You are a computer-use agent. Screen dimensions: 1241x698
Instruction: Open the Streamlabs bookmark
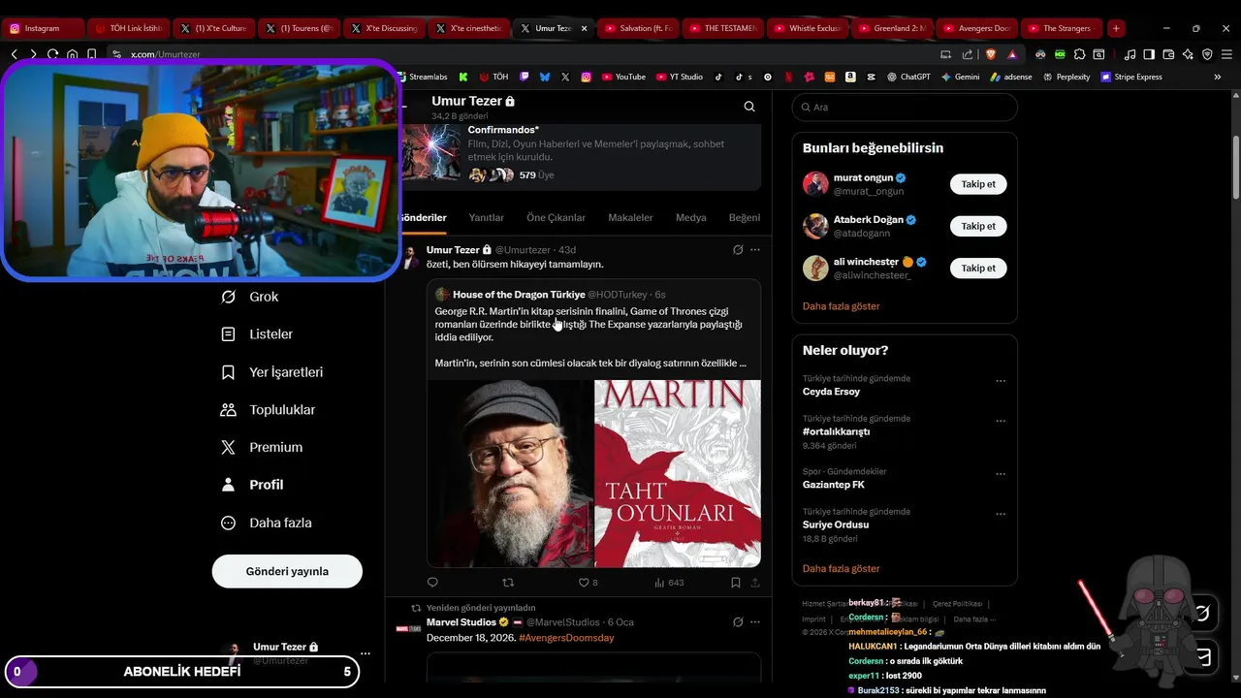pyautogui.click(x=421, y=77)
